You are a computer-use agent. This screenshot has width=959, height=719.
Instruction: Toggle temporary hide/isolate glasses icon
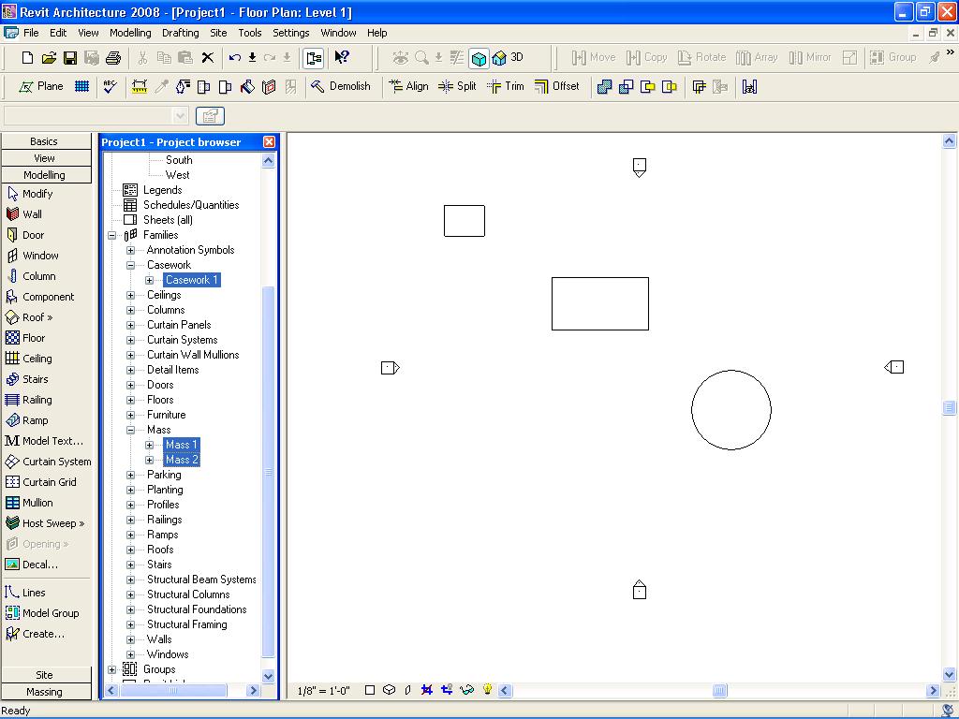coord(466,690)
